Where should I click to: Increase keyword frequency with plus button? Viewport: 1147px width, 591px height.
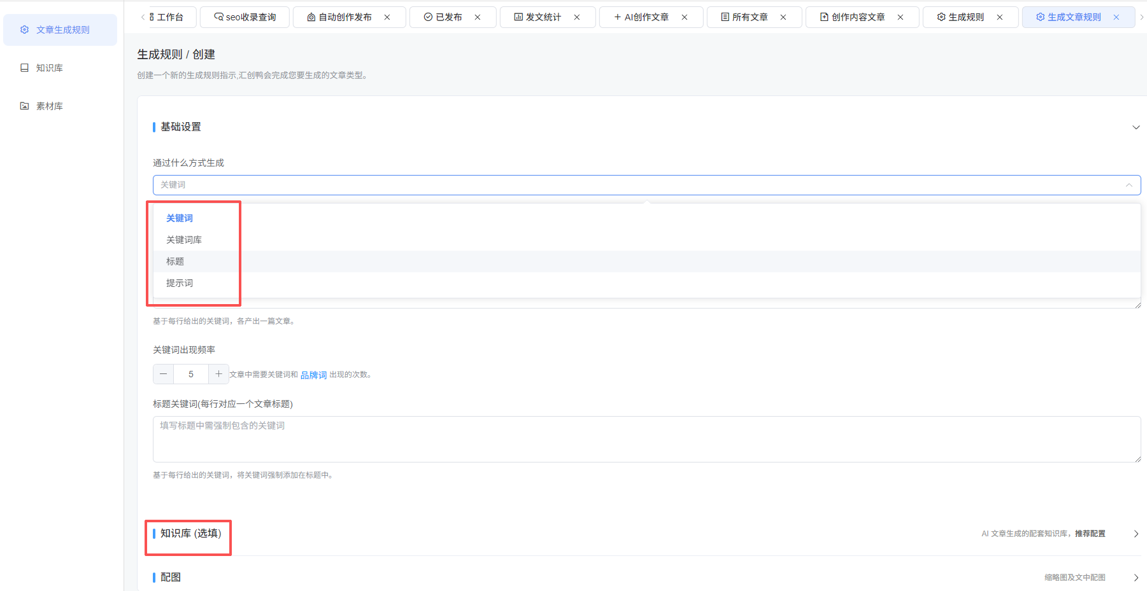click(218, 374)
